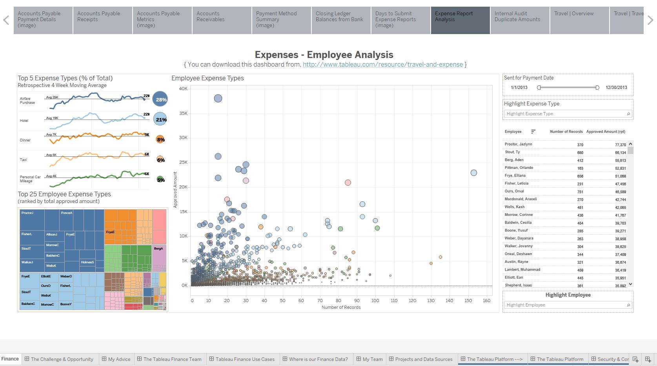
Task: Add a new dashboard with the bottom icon
Action: [x=648, y=359]
